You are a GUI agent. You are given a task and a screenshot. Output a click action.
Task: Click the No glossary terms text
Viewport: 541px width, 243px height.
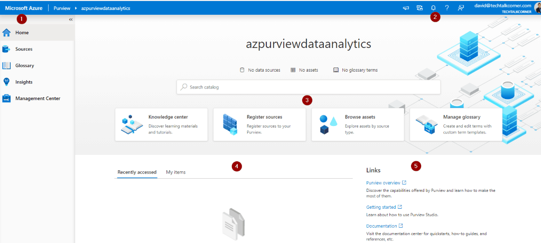pyautogui.click(x=359, y=70)
